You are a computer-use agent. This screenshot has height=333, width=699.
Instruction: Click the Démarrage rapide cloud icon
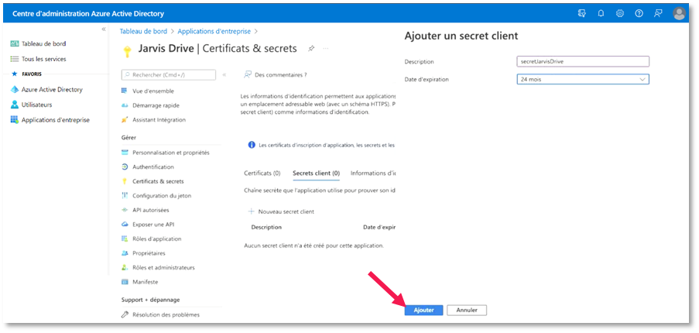125,105
